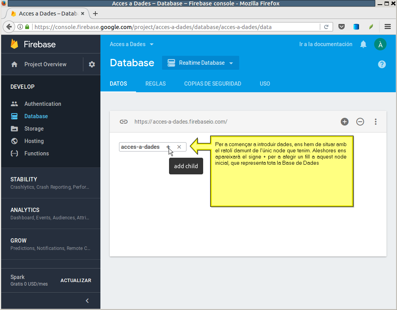This screenshot has height=310, width=397.
Task: Open the three-dot database options menu
Action: tap(376, 122)
